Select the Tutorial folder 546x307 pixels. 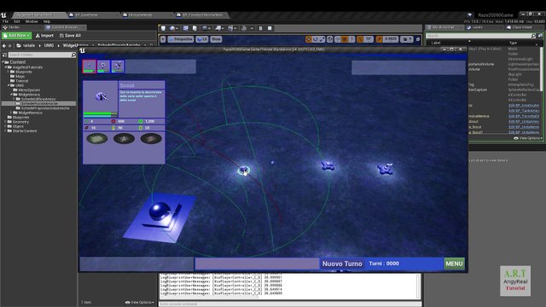coord(19,81)
